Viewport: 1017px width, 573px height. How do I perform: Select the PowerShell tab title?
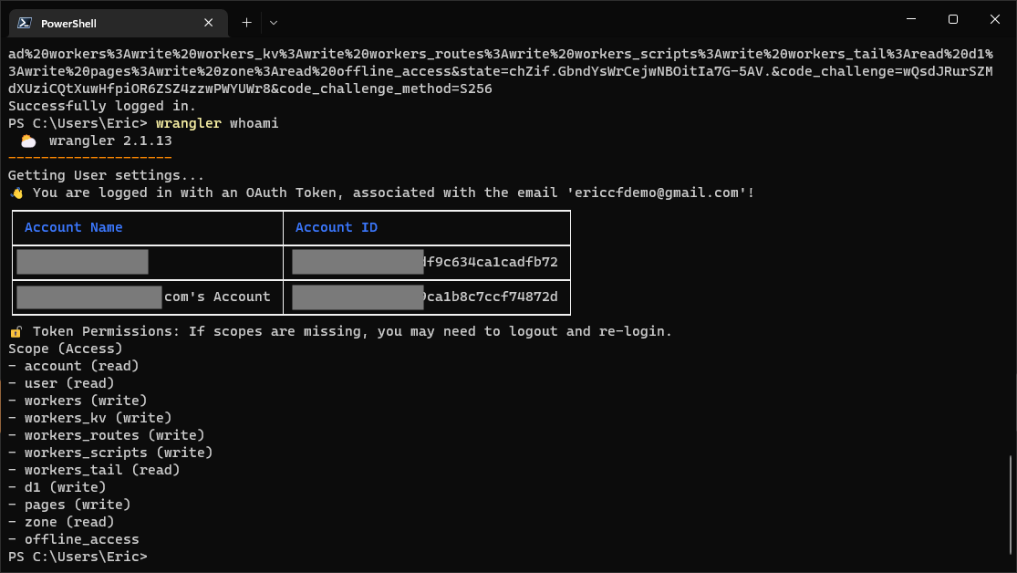[68, 23]
